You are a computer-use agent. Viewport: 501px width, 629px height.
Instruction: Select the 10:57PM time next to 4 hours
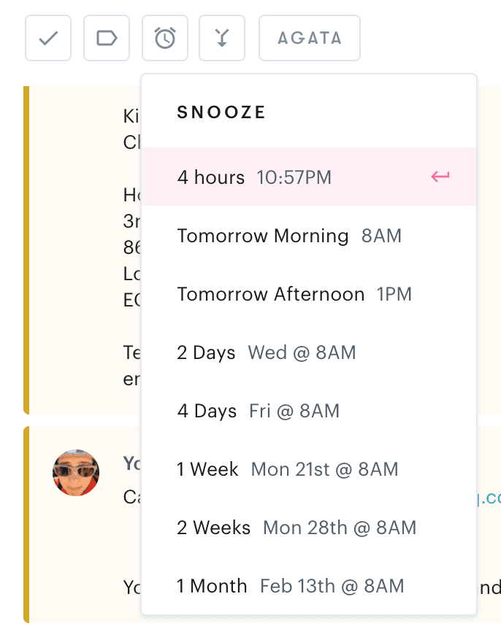pyautogui.click(x=294, y=177)
